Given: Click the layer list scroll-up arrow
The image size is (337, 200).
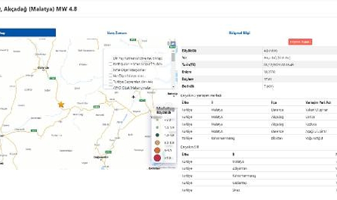Looking at the screenshot, I should click(173, 51).
